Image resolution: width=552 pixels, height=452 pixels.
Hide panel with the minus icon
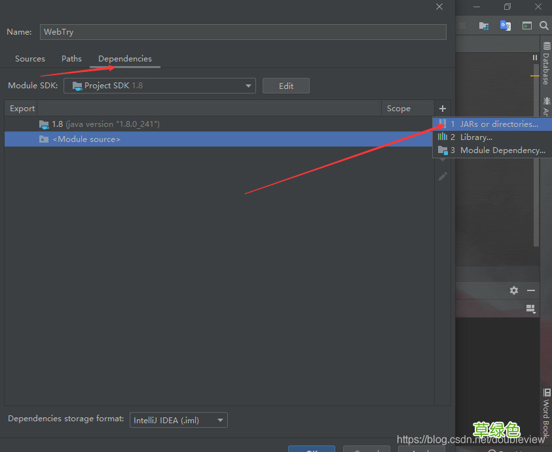pos(531,290)
